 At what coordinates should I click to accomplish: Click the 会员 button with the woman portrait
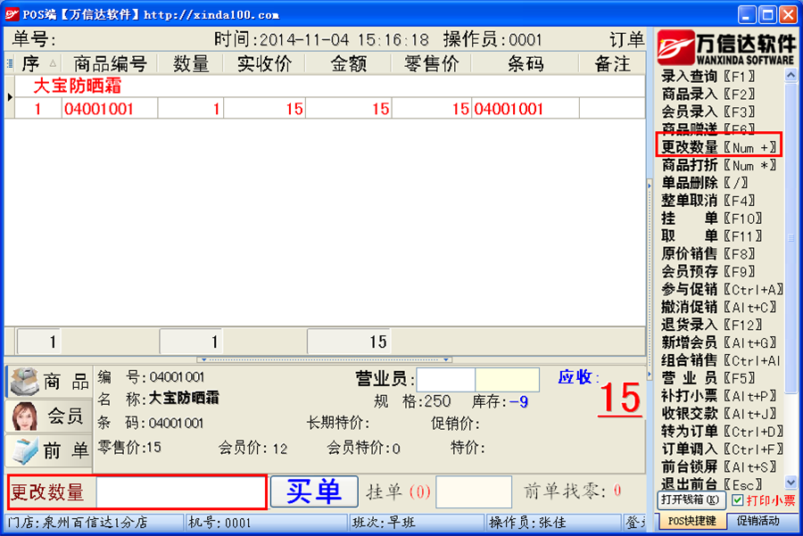49,416
